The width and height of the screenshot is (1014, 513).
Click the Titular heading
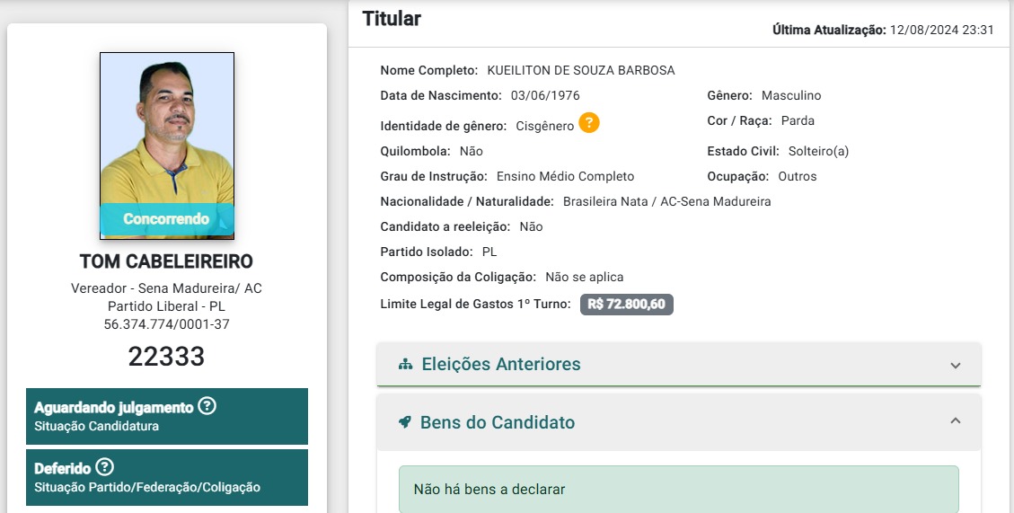392,19
